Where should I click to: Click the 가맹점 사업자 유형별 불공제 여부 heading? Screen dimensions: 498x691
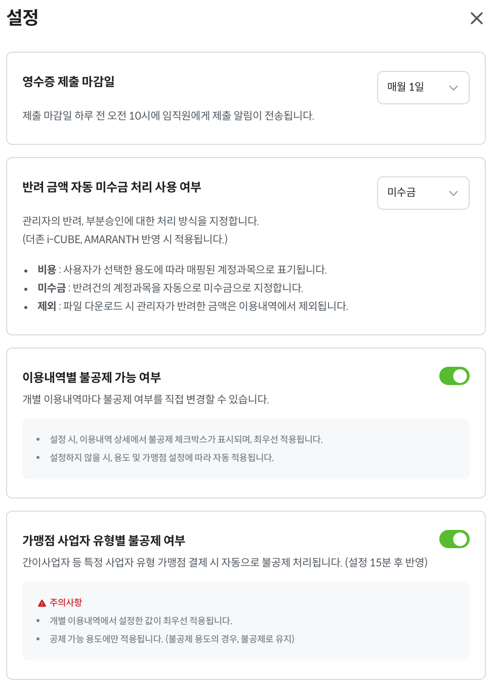(x=104, y=541)
